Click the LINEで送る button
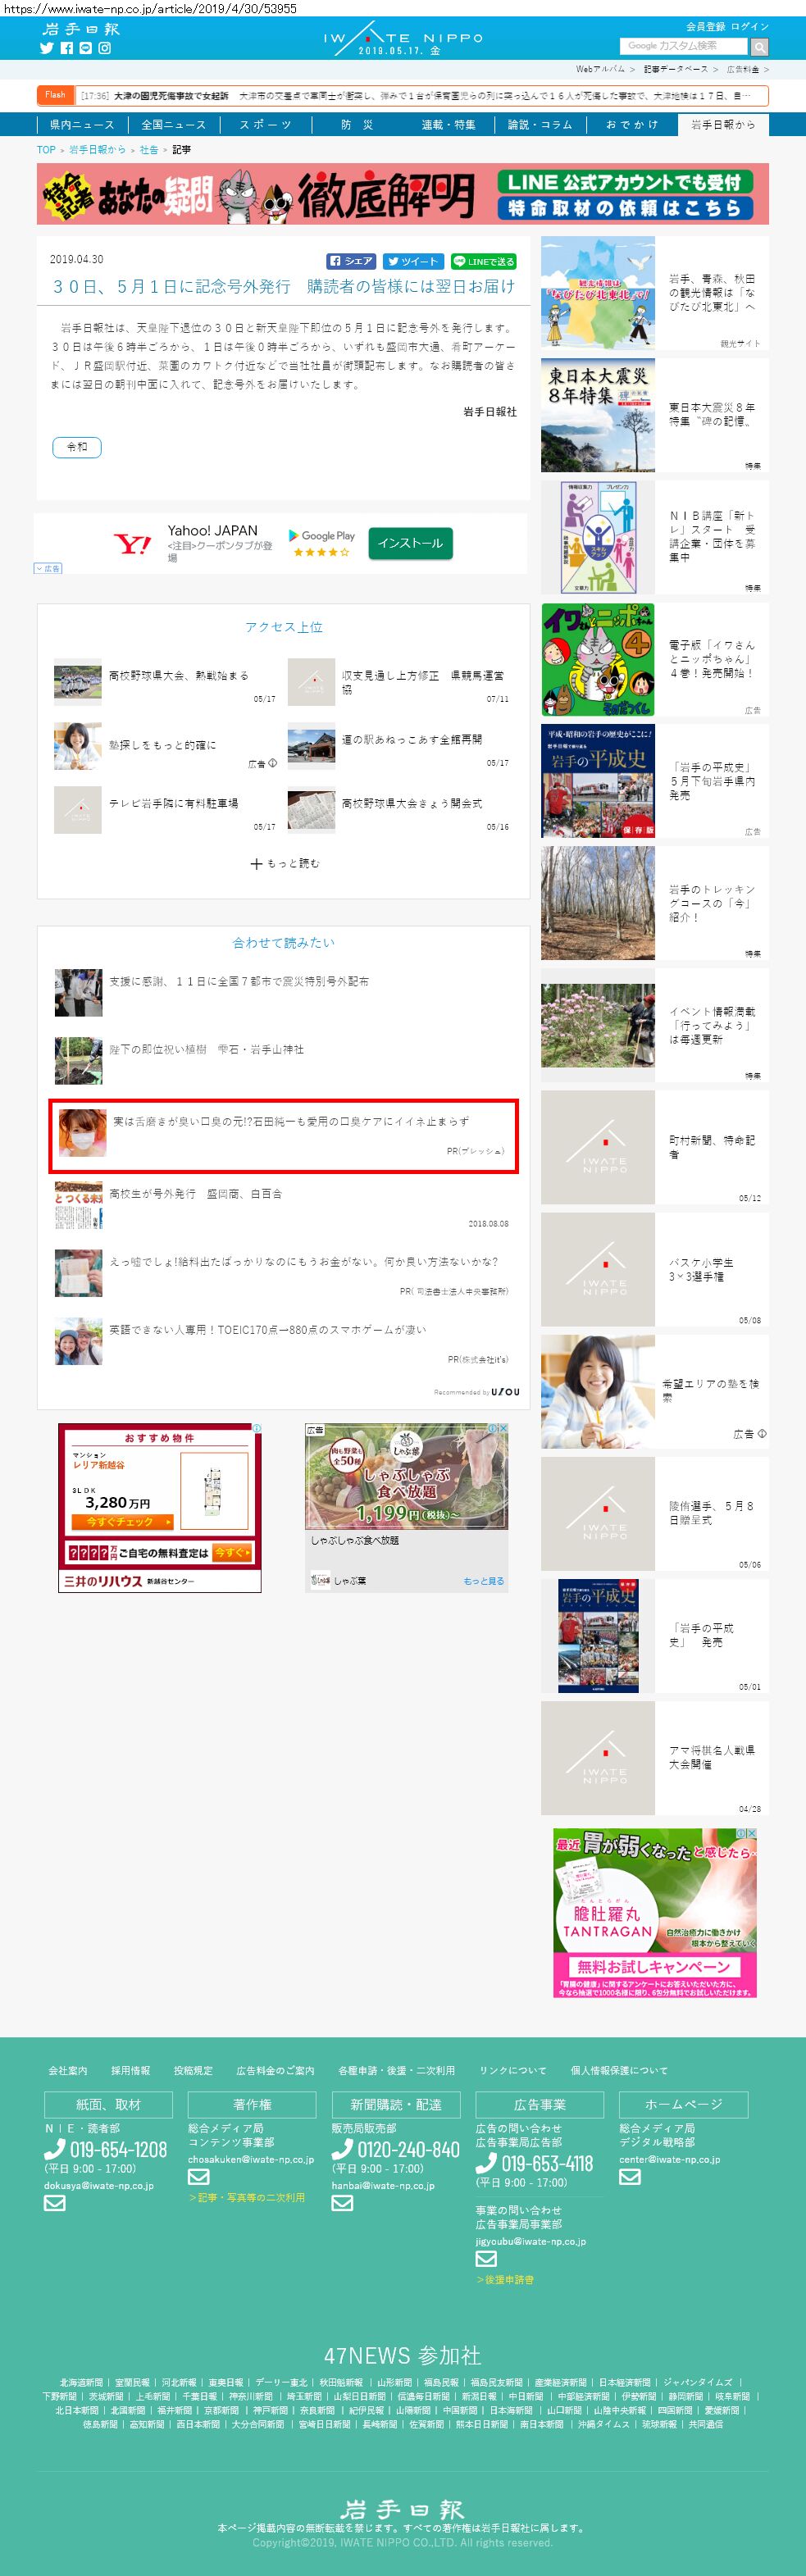This screenshot has height=2576, width=806. coord(483,261)
